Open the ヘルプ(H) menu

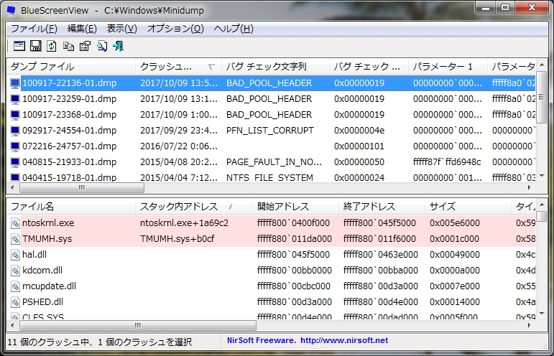click(x=234, y=29)
